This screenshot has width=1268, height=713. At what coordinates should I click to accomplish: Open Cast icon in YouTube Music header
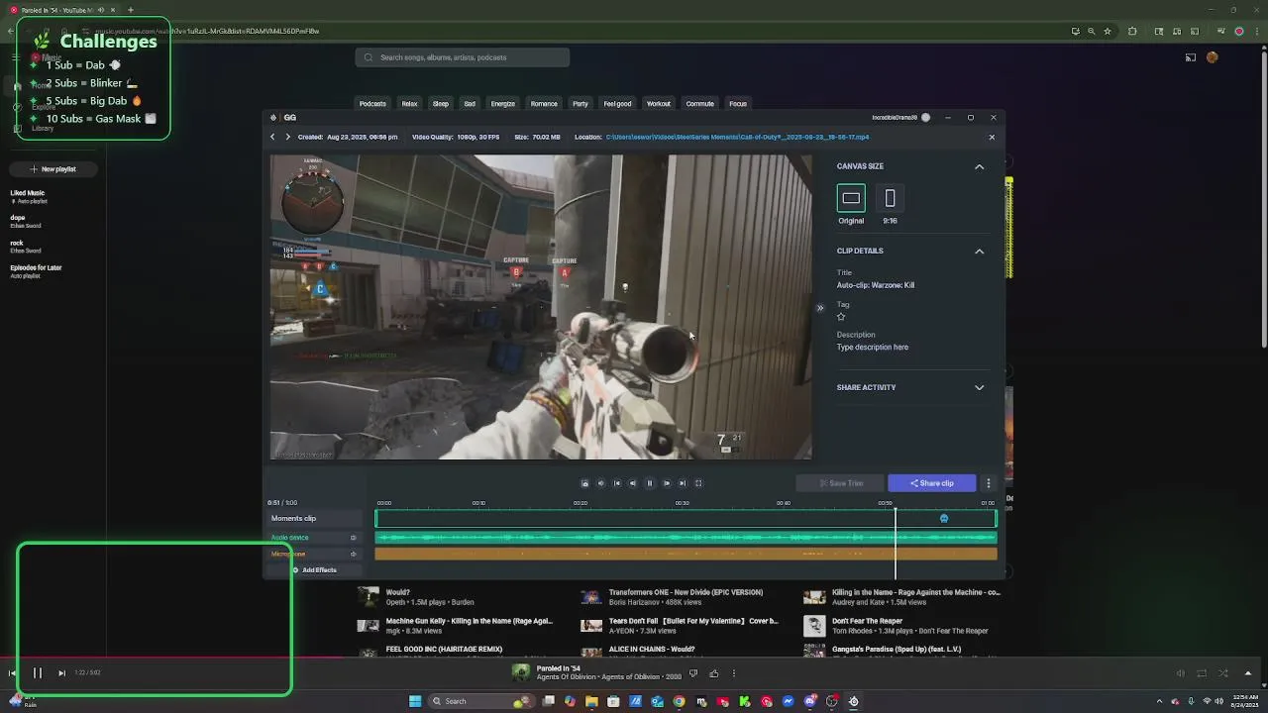1191,57
